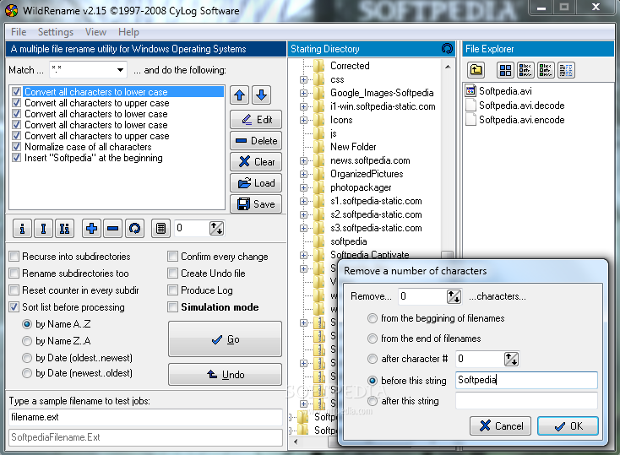Confirm the dialog with OK
This screenshot has height=455, width=620.
coord(568,425)
